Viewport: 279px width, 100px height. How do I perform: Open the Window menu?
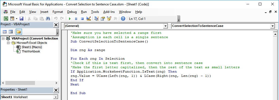point(125,12)
